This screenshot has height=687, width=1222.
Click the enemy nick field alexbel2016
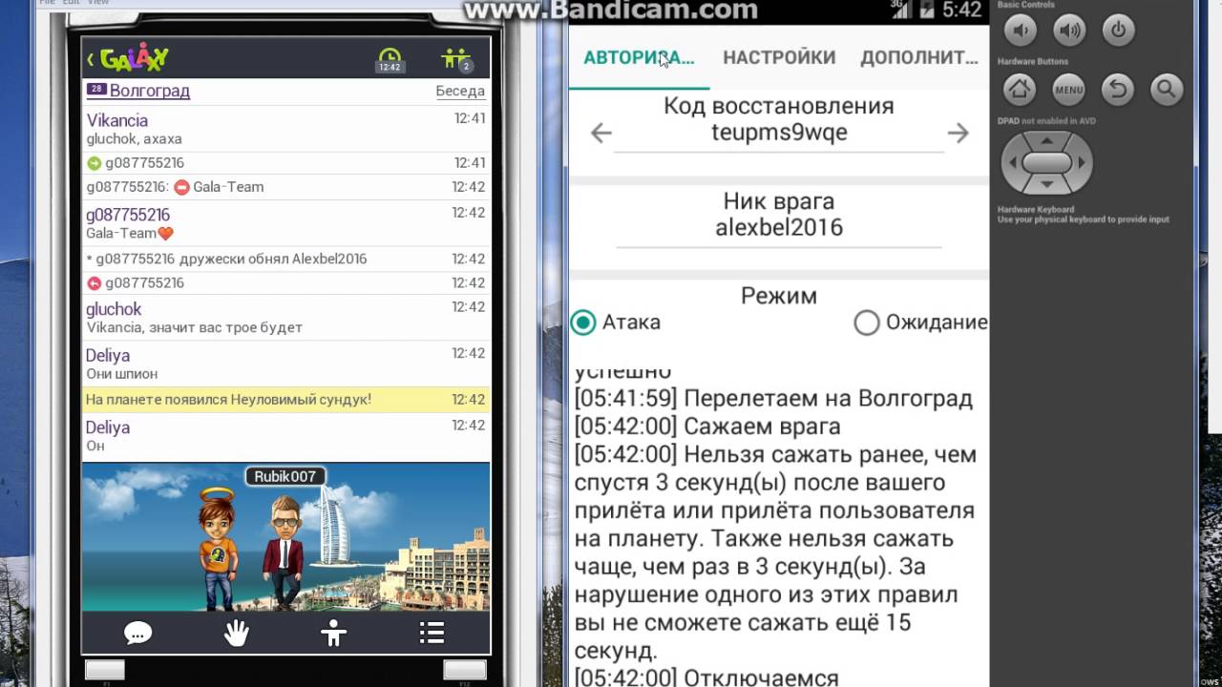click(779, 228)
